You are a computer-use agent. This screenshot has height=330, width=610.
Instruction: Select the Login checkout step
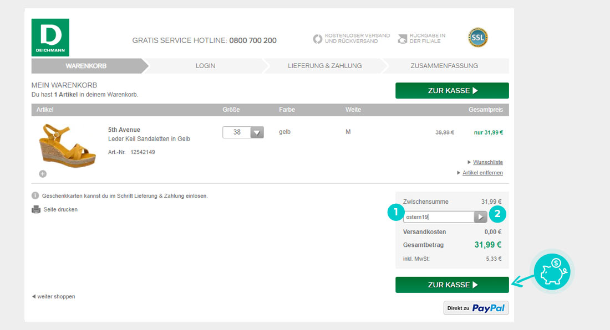click(x=205, y=66)
